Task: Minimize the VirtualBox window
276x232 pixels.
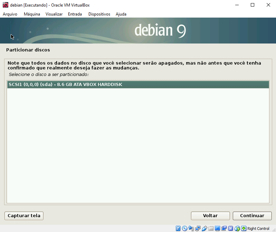Action: (237, 5)
